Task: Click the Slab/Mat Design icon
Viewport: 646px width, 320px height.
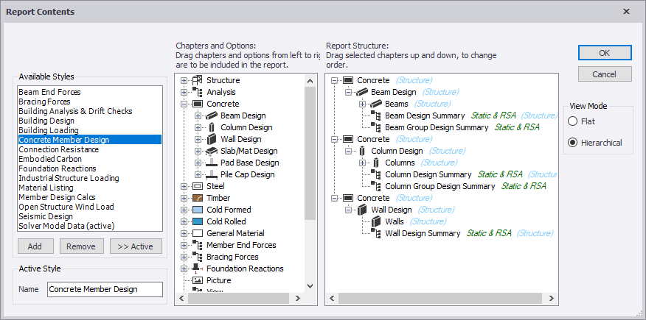Action: click(211, 151)
